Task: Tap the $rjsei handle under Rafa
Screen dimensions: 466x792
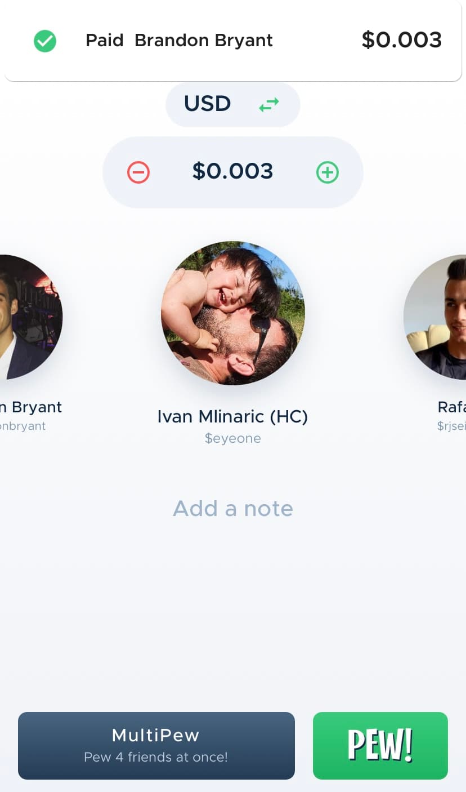Action: 451,426
